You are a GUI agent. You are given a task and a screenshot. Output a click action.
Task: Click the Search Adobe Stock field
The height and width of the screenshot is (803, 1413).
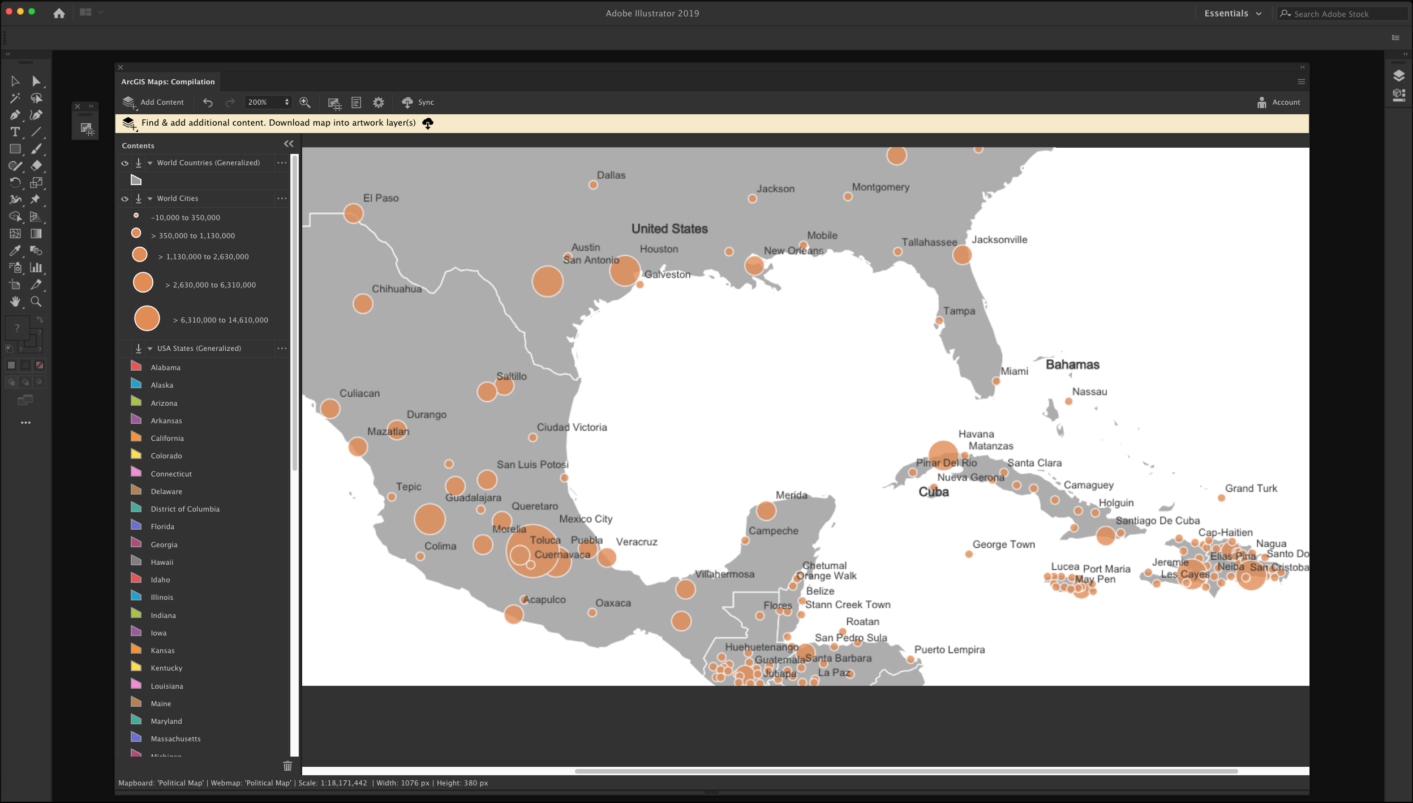(1348, 14)
